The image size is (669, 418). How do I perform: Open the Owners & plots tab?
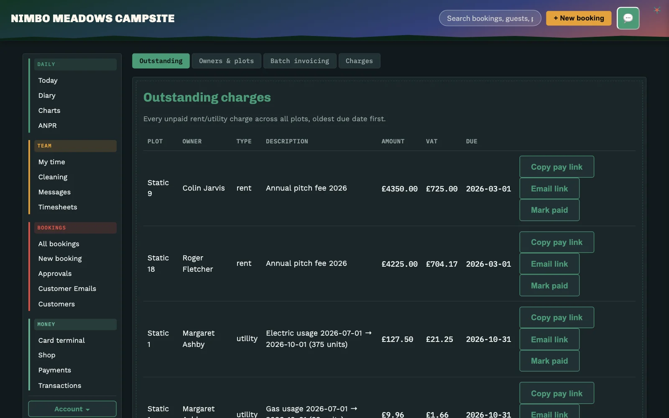[226, 61]
